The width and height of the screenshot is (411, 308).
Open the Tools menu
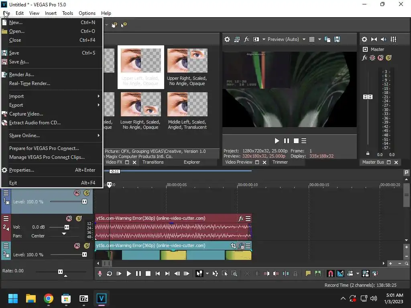pos(67,13)
